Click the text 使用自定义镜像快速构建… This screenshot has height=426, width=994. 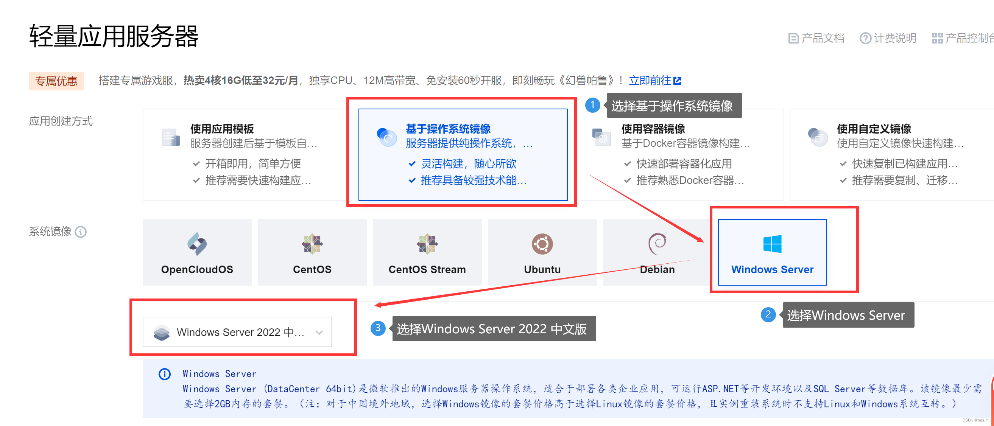(x=901, y=143)
